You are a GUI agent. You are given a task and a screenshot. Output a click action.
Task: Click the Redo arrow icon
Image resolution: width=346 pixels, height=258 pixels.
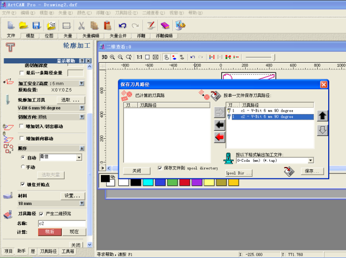click(x=135, y=26)
